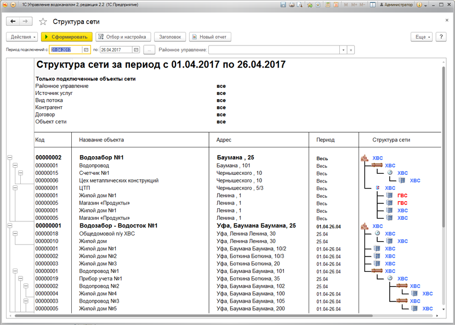455x325 pixels.
Task: Open the calculator icon
Action: click(x=327, y=4)
